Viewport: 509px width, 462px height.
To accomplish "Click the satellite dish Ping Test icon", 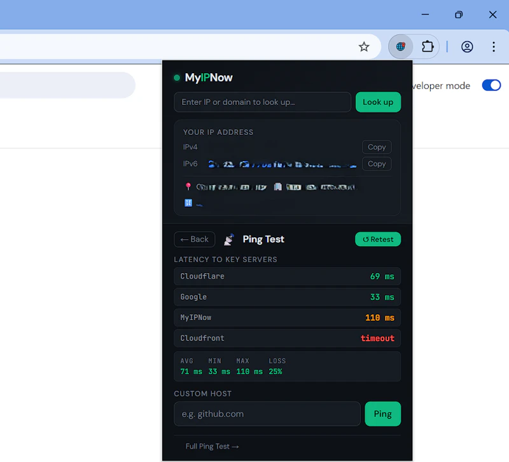I will pyautogui.click(x=229, y=240).
